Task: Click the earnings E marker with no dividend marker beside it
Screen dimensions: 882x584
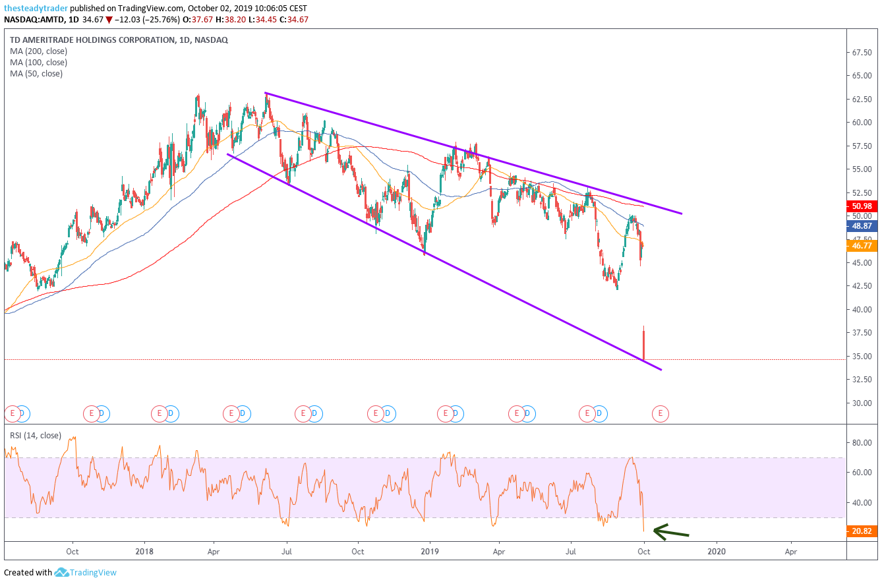Action: 660,413
